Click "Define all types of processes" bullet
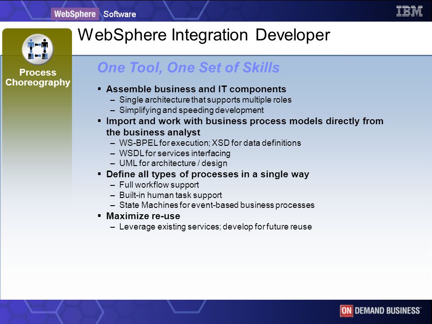The height and width of the screenshot is (324, 432). click(207, 174)
